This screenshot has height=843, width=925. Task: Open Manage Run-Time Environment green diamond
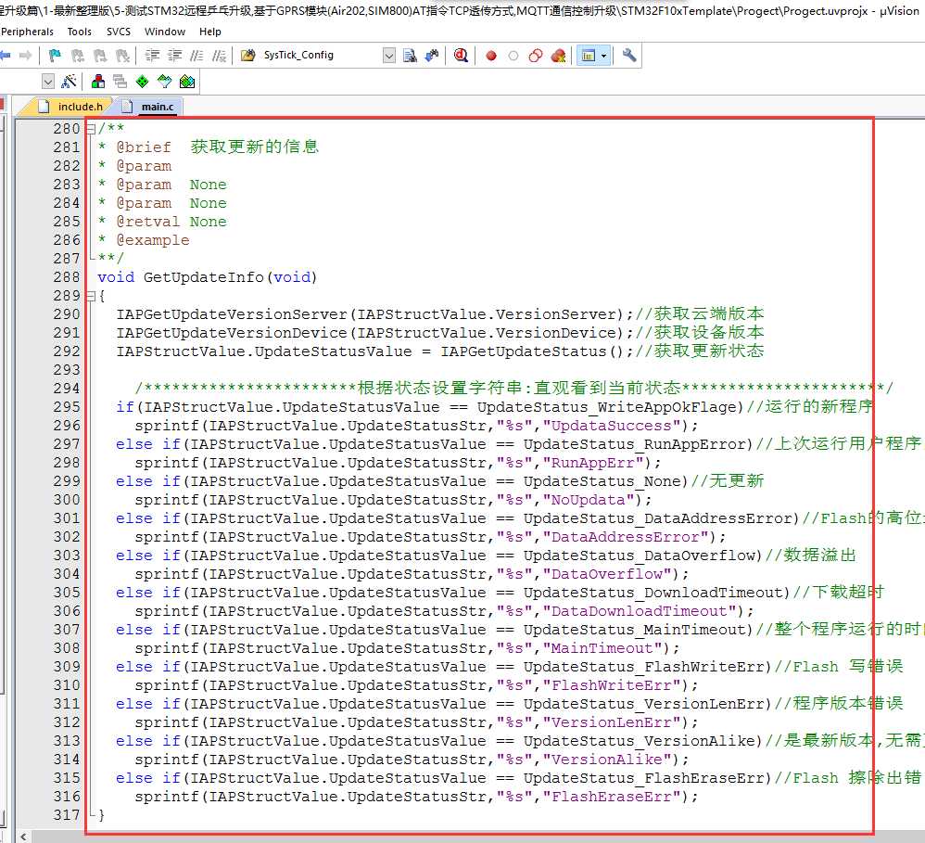(142, 82)
